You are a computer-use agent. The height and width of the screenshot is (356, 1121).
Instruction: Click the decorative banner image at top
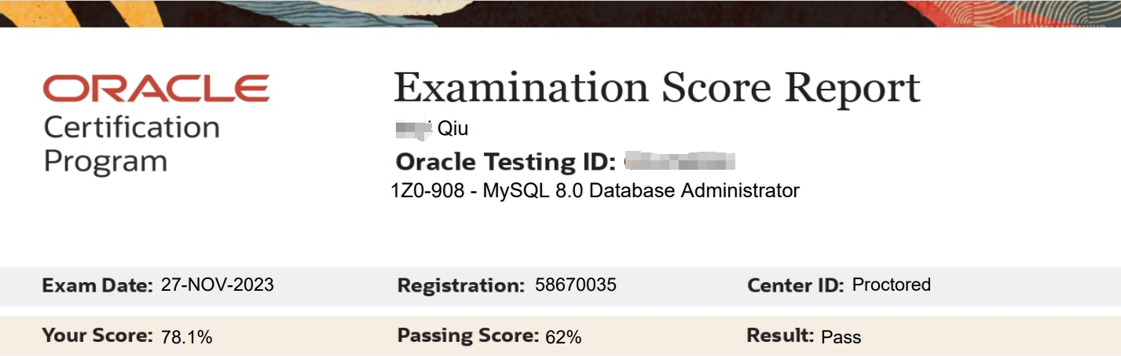coord(560,13)
